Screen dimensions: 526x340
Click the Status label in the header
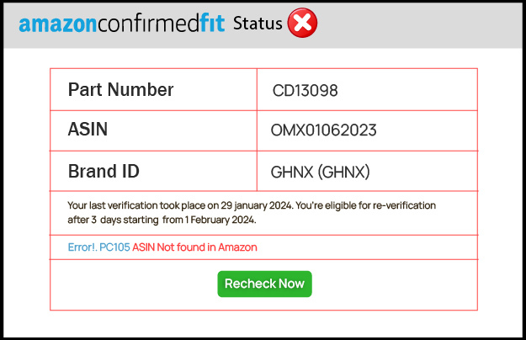[258, 22]
